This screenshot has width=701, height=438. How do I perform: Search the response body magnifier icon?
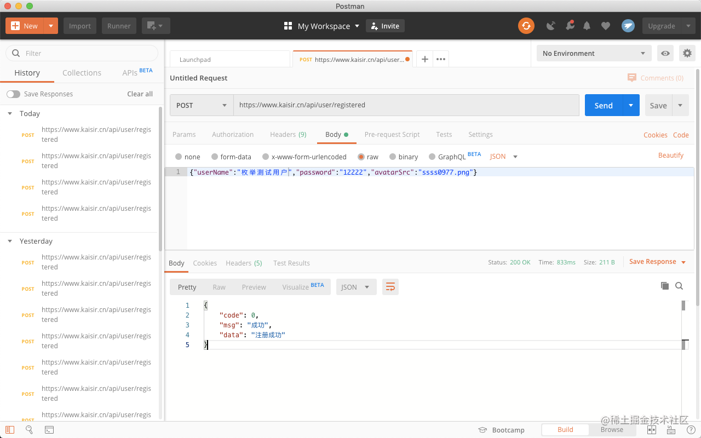tap(679, 286)
